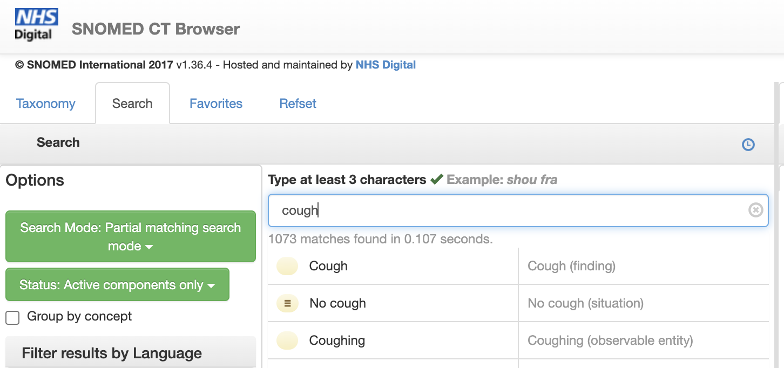Viewport: 784px width, 368px height.
Task: Select the Cough (finding) result
Action: point(571,266)
